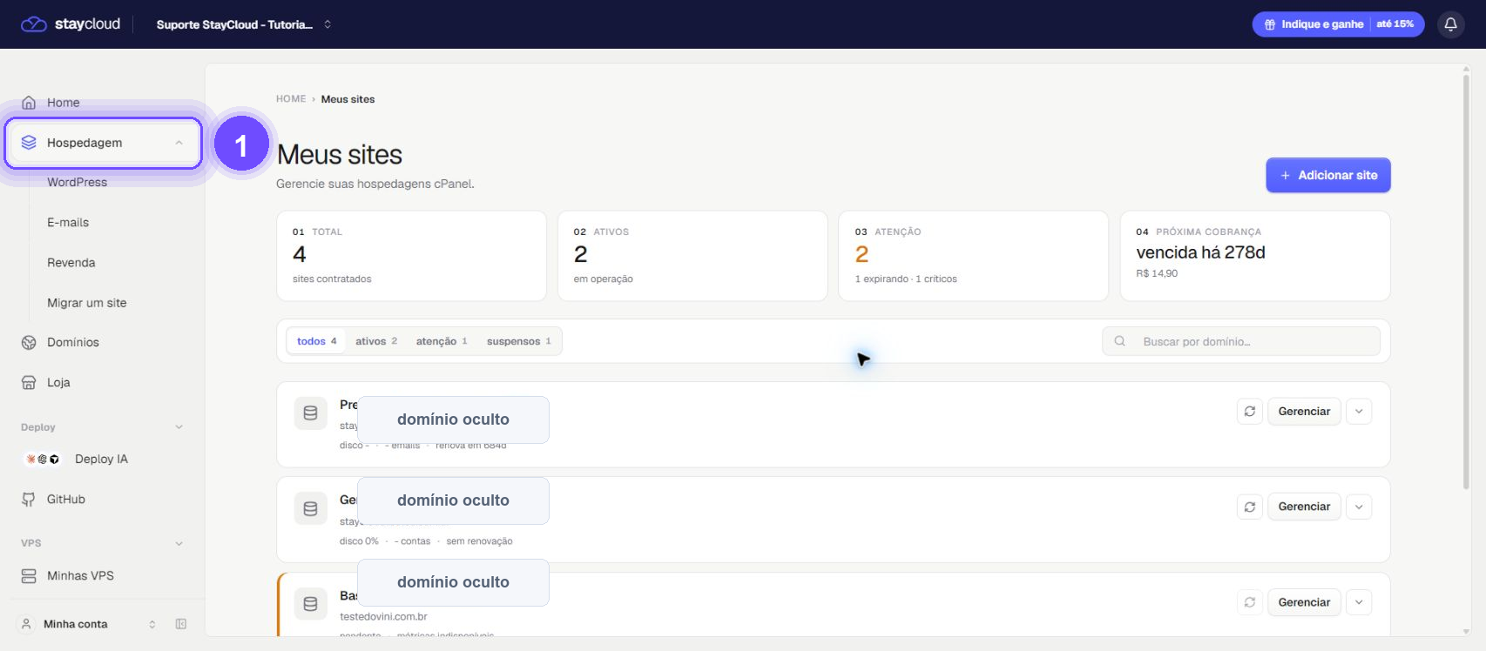1486x651 pixels.
Task: Click the staycloud logo
Action: [x=71, y=24]
